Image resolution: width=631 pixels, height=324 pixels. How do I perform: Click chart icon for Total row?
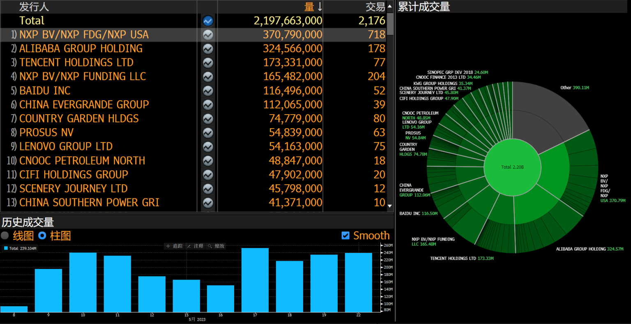[208, 21]
